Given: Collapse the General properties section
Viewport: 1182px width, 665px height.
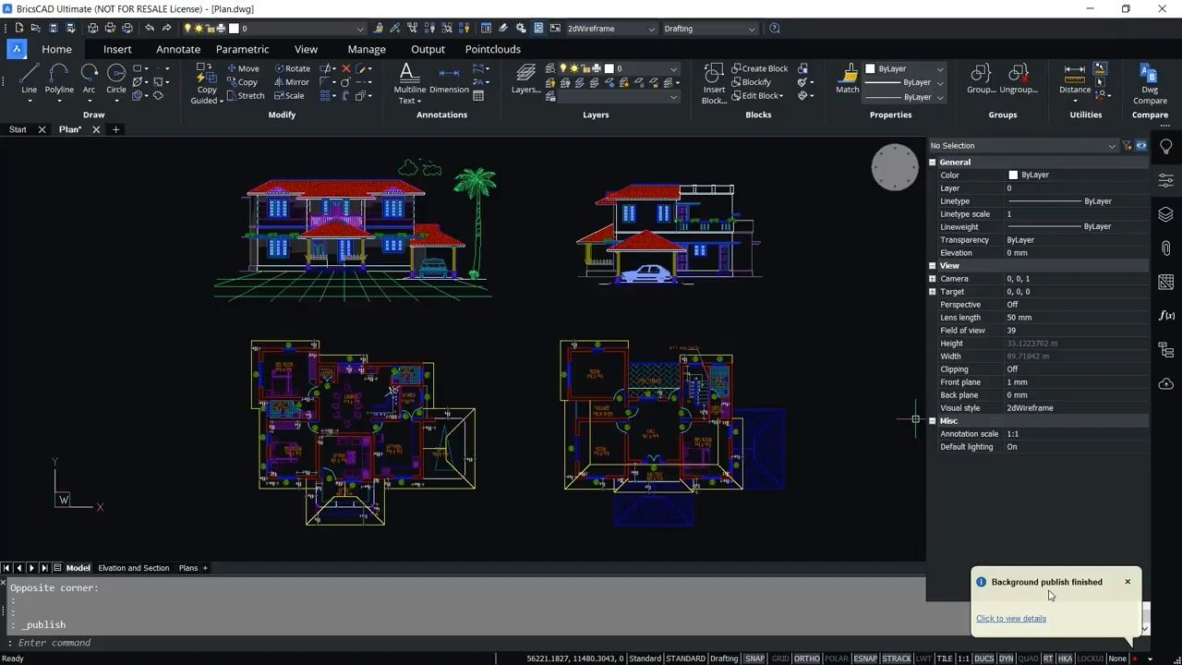Looking at the screenshot, I should pyautogui.click(x=933, y=163).
